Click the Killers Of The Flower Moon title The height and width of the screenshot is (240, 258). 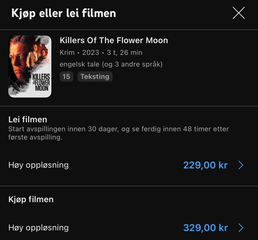click(x=114, y=41)
